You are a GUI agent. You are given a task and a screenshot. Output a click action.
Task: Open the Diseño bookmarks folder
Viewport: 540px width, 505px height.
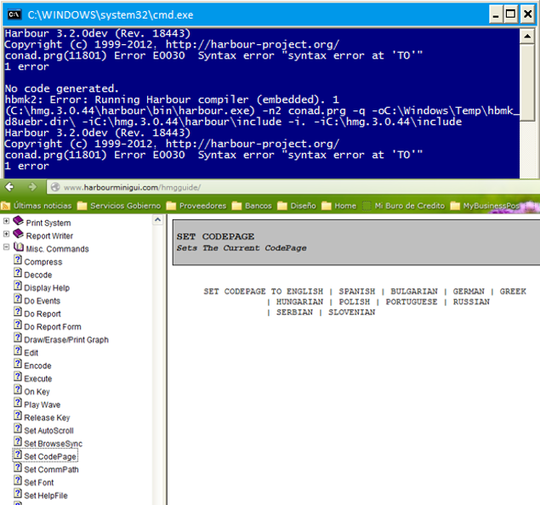[x=297, y=206]
